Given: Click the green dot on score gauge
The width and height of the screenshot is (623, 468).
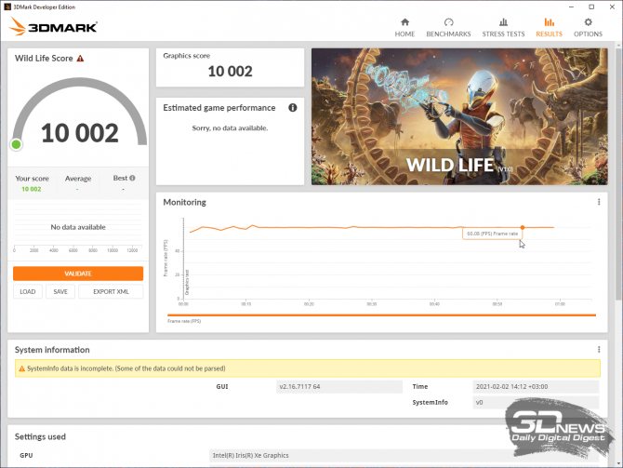Looking at the screenshot, I should coord(17,144).
